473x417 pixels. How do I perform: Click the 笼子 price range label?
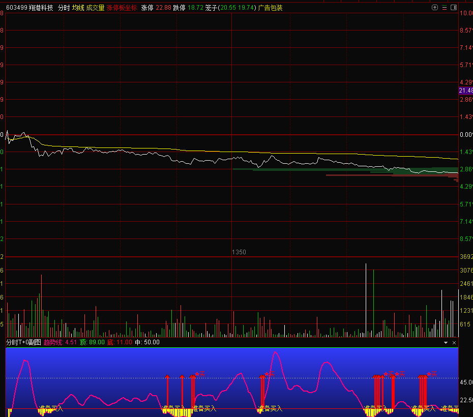click(212, 8)
